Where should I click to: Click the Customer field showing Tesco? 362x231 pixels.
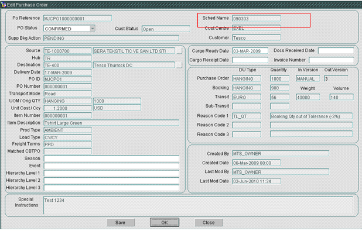coord(256,38)
